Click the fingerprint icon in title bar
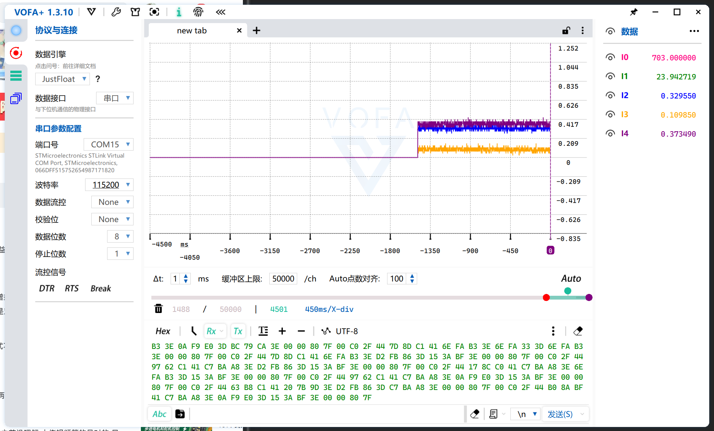714x431 pixels. click(x=198, y=12)
